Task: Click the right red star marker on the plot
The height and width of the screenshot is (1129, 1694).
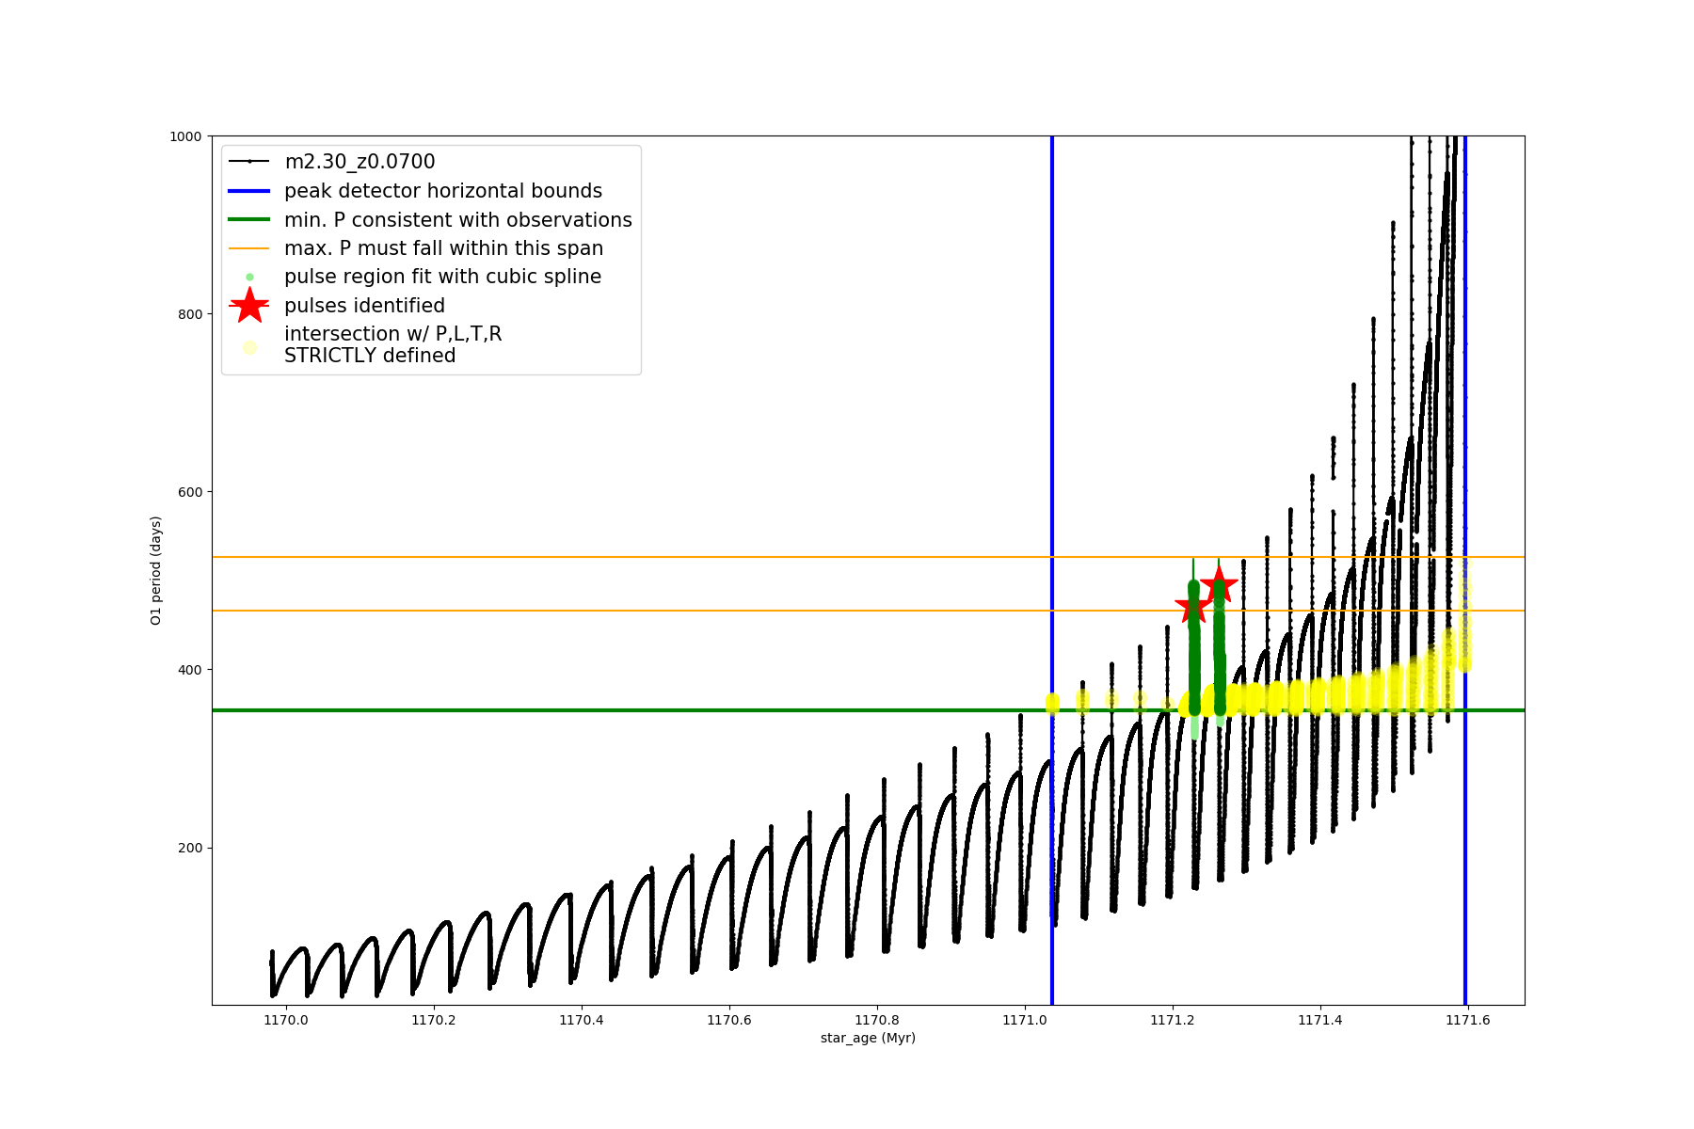Action: (1219, 584)
